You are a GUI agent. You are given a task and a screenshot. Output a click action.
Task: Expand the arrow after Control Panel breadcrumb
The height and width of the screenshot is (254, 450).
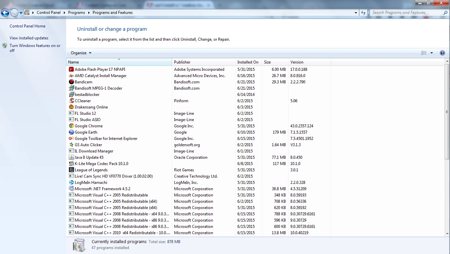click(x=64, y=13)
